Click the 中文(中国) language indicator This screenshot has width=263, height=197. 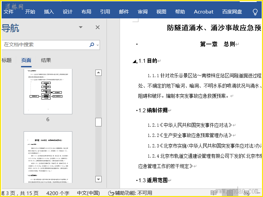(x=88, y=193)
